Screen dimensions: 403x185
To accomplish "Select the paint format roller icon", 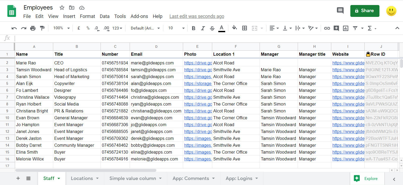I will pyautogui.click(x=42, y=28).
